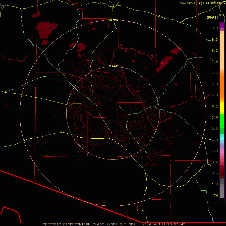Image resolution: width=226 pixels, height=226 pixels.
Task: Click the 50 NMI range ring label
Action: click(x=113, y=66)
